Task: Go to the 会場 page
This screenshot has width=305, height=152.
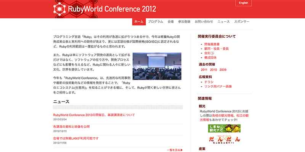Action: (170, 22)
